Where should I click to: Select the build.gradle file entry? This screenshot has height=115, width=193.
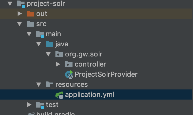55,114
